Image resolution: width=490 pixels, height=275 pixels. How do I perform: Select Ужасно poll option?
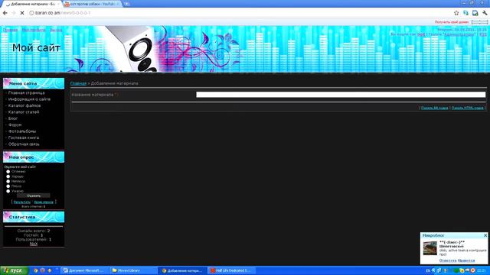[x=8, y=191]
